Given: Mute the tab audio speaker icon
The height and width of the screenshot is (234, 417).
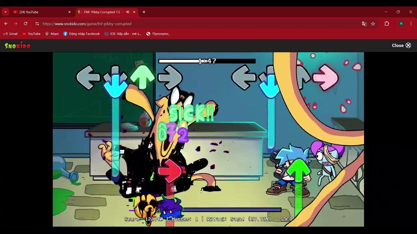Looking at the screenshot, I should 128,12.
